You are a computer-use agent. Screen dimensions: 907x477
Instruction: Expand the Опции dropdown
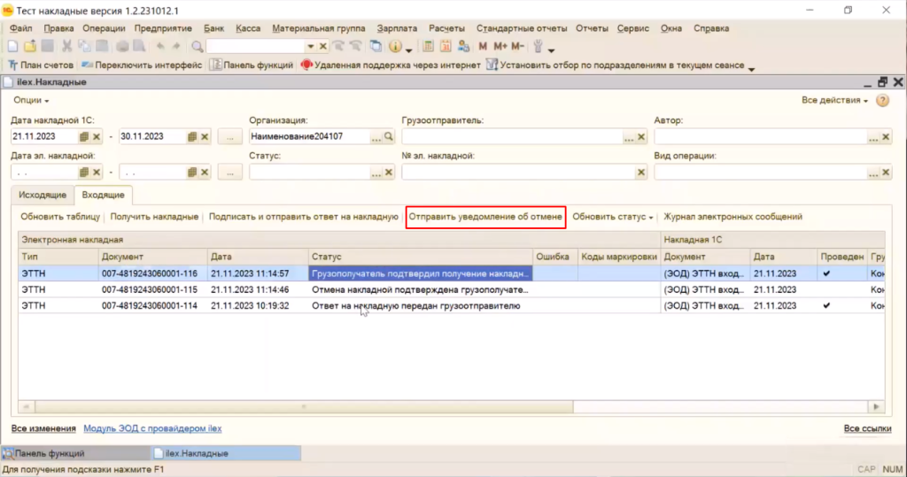click(x=31, y=101)
